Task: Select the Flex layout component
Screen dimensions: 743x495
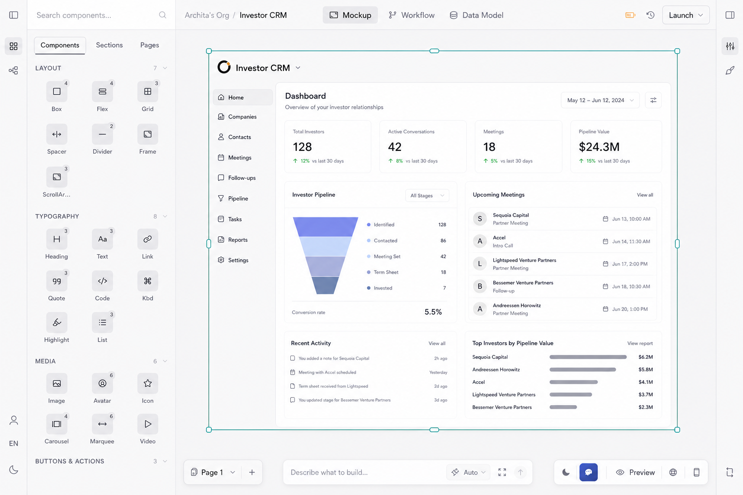Action: pos(102,91)
